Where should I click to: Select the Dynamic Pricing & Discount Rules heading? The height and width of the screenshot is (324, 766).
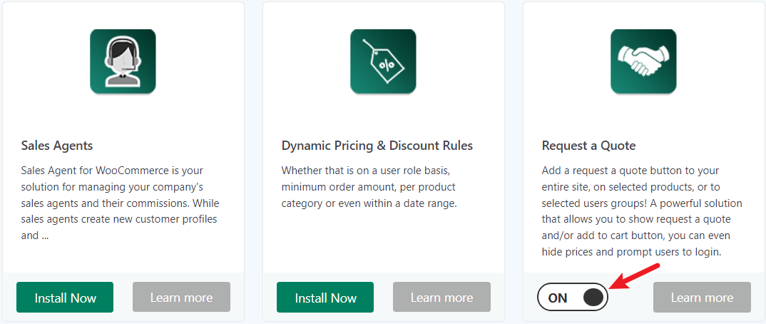click(x=377, y=146)
